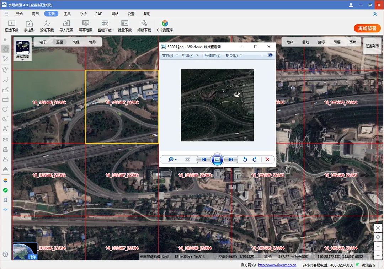Image resolution: width=384 pixels, height=269 pixels.
Task: Toggle the 区划 overlay
Action: [306, 42]
